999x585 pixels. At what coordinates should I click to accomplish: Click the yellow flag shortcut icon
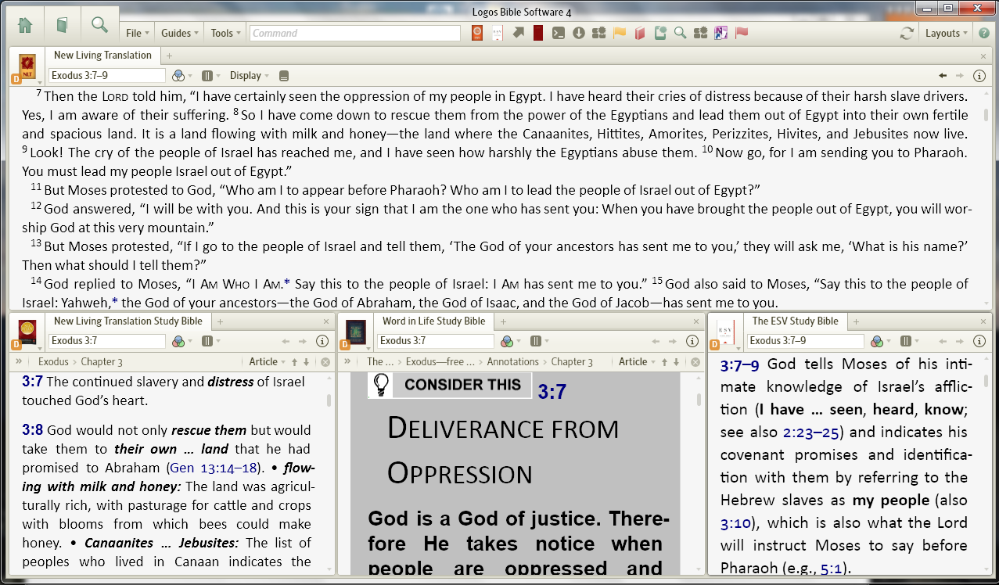click(x=620, y=33)
